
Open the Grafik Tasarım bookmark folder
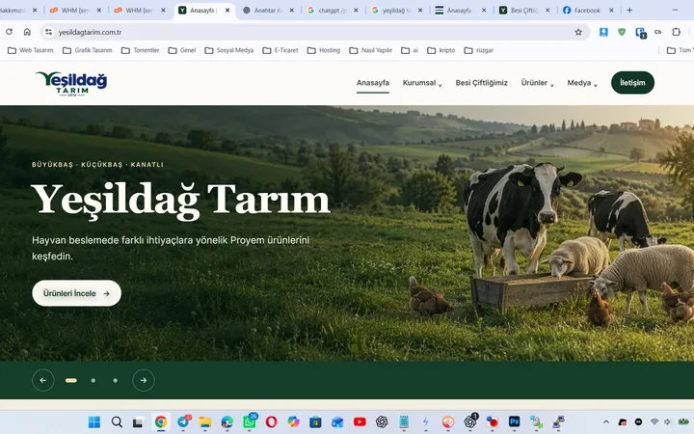87,50
